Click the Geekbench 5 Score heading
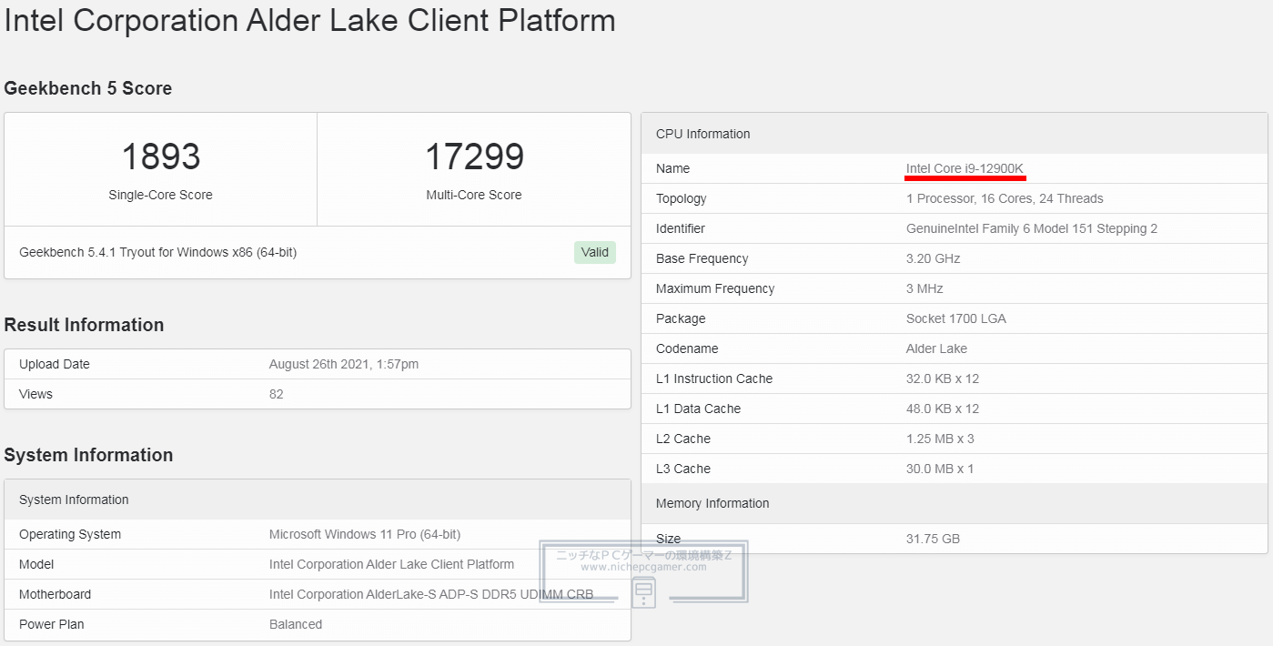The image size is (1273, 646). click(x=88, y=88)
